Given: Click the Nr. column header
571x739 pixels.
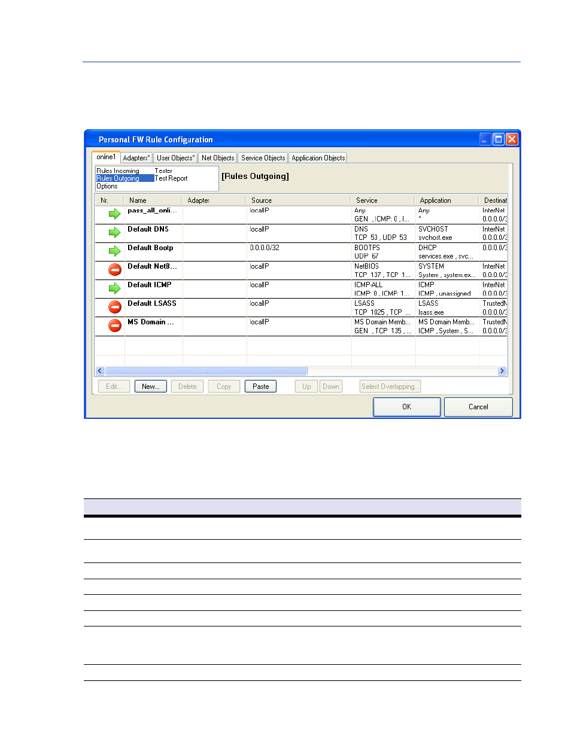Looking at the screenshot, I should point(109,200).
